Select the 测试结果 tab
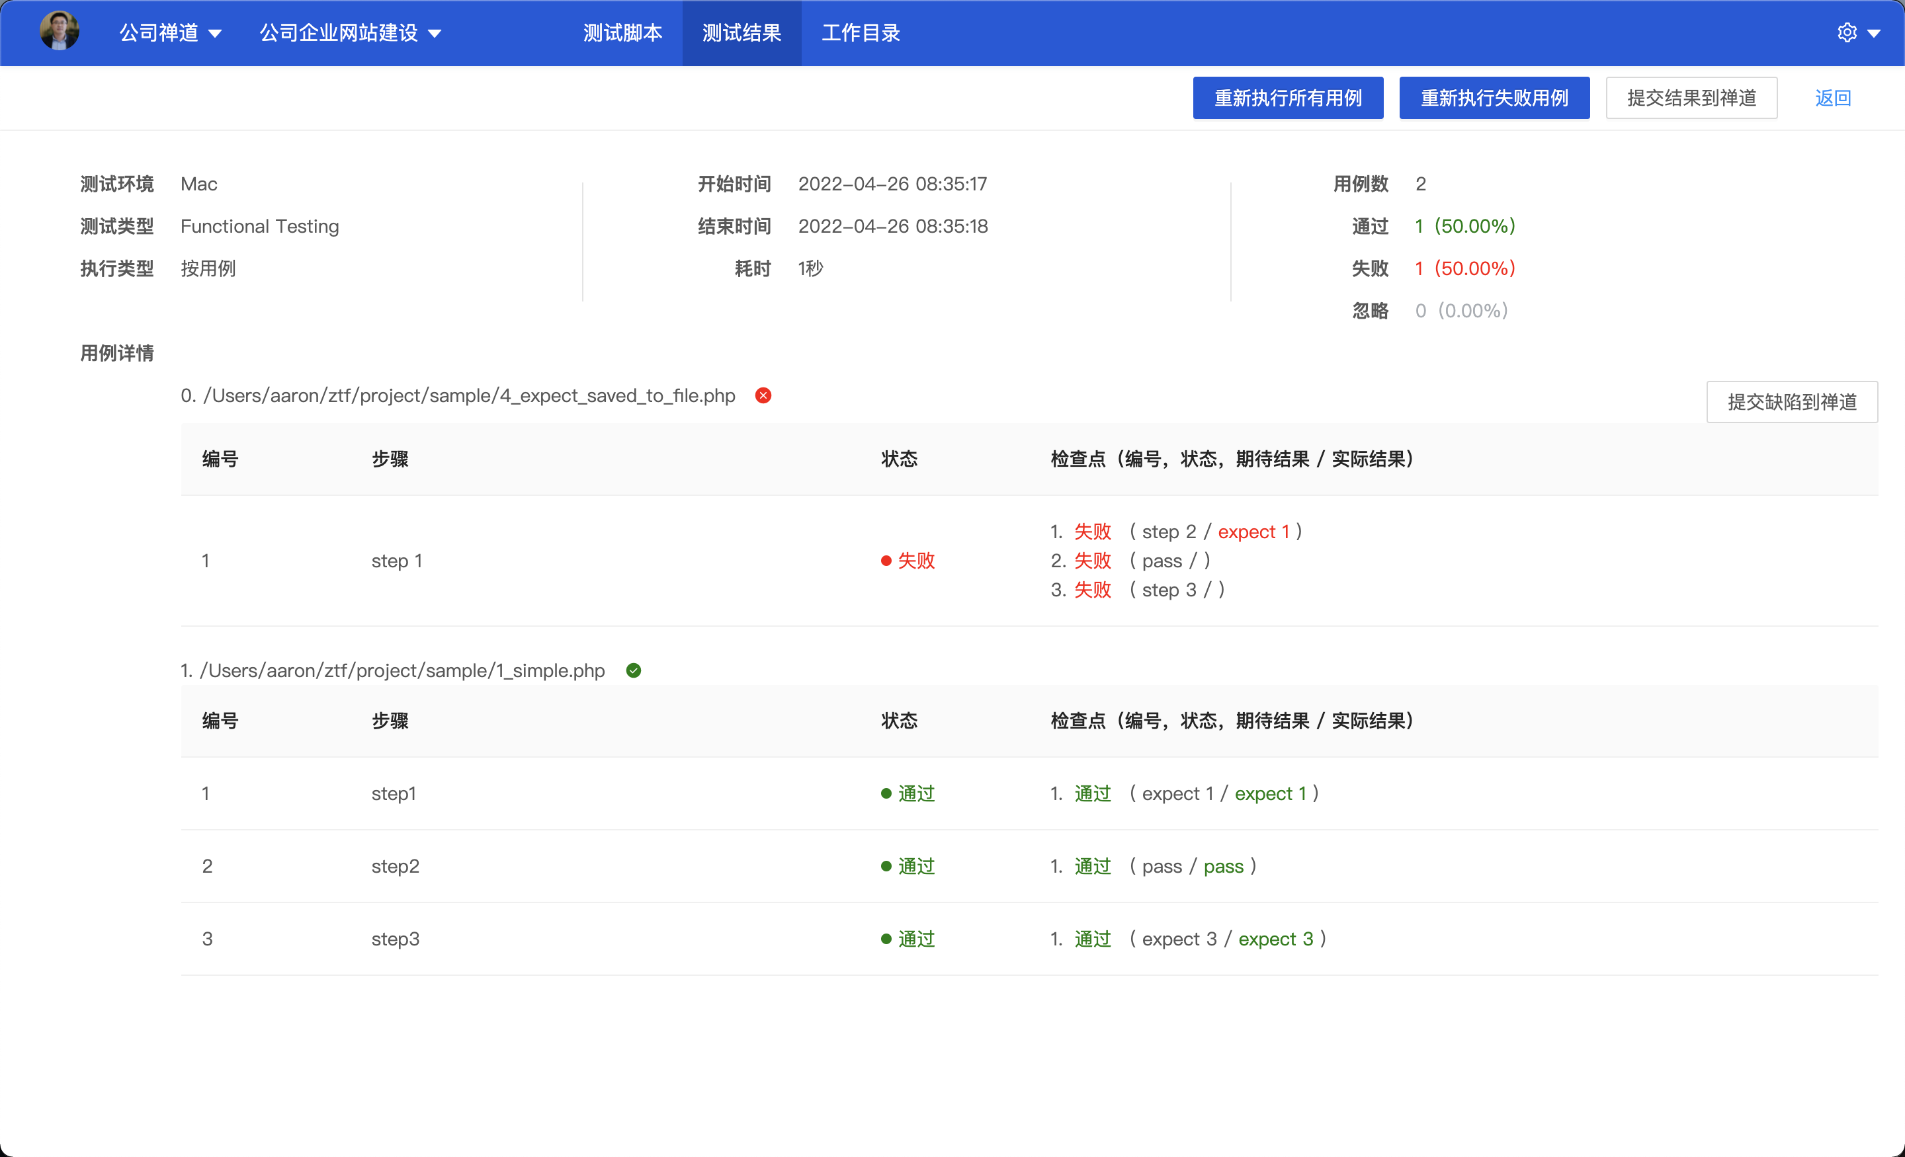 (741, 32)
